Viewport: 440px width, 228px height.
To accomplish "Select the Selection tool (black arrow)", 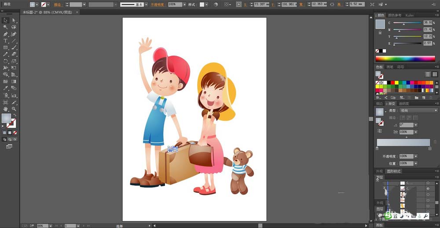I will (x=5, y=20).
